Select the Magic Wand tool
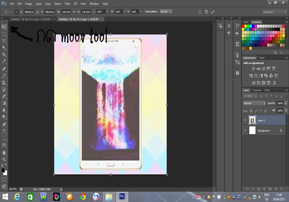 point(4,48)
